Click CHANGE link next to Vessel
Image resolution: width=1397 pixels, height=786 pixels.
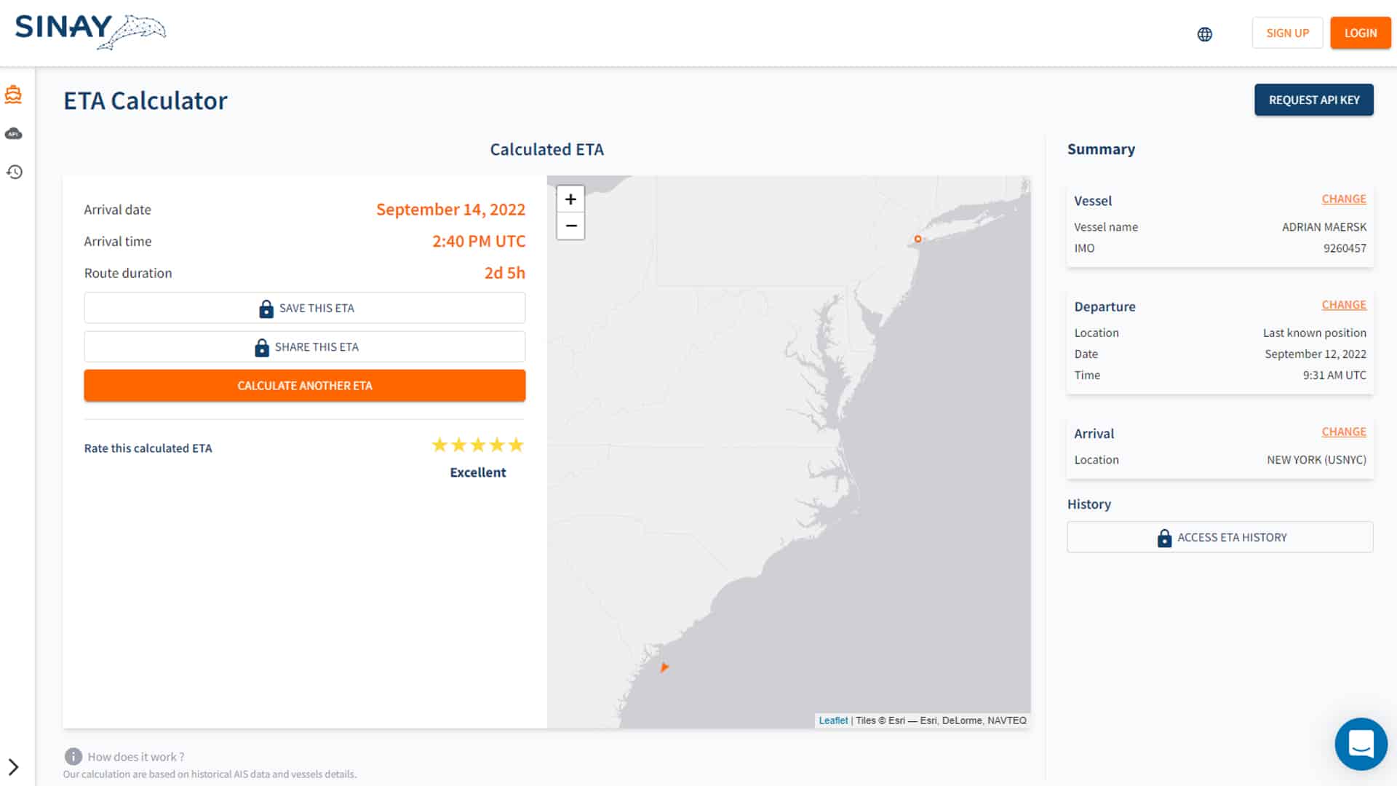[1344, 199]
